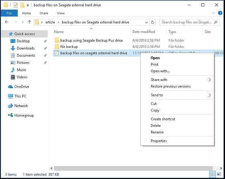Viewport: 225px width, 179px height.
Task: Click the horizontal scrollbar right arrow
Action: coord(221,169)
